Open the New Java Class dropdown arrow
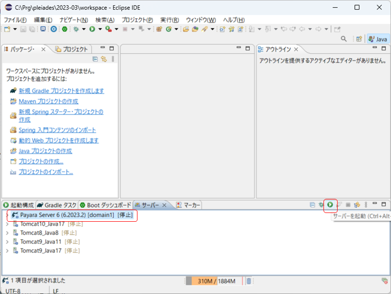This screenshot has height=294, width=391. point(176,29)
